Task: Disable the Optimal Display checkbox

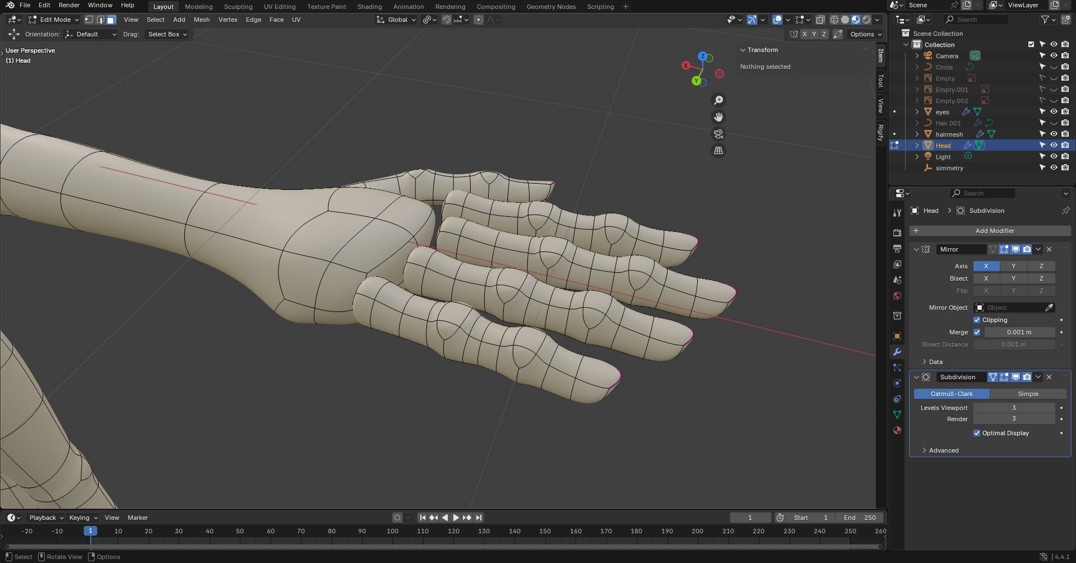Action: pyautogui.click(x=977, y=433)
